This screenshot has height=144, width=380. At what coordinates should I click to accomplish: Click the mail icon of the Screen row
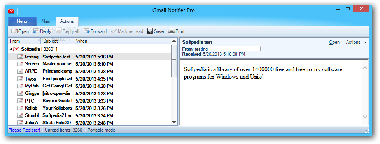[20, 64]
